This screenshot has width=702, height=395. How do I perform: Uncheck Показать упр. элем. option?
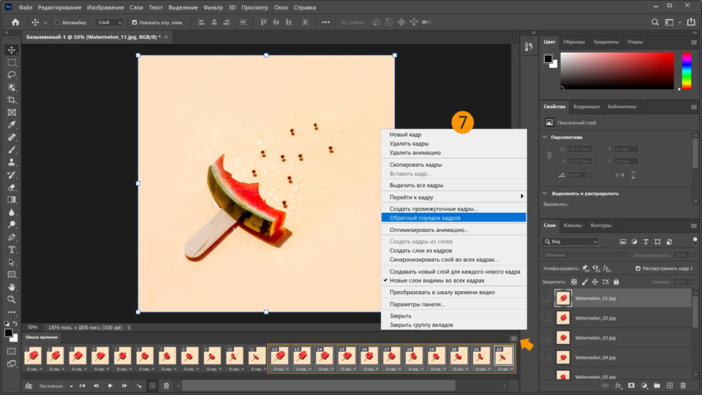click(134, 23)
